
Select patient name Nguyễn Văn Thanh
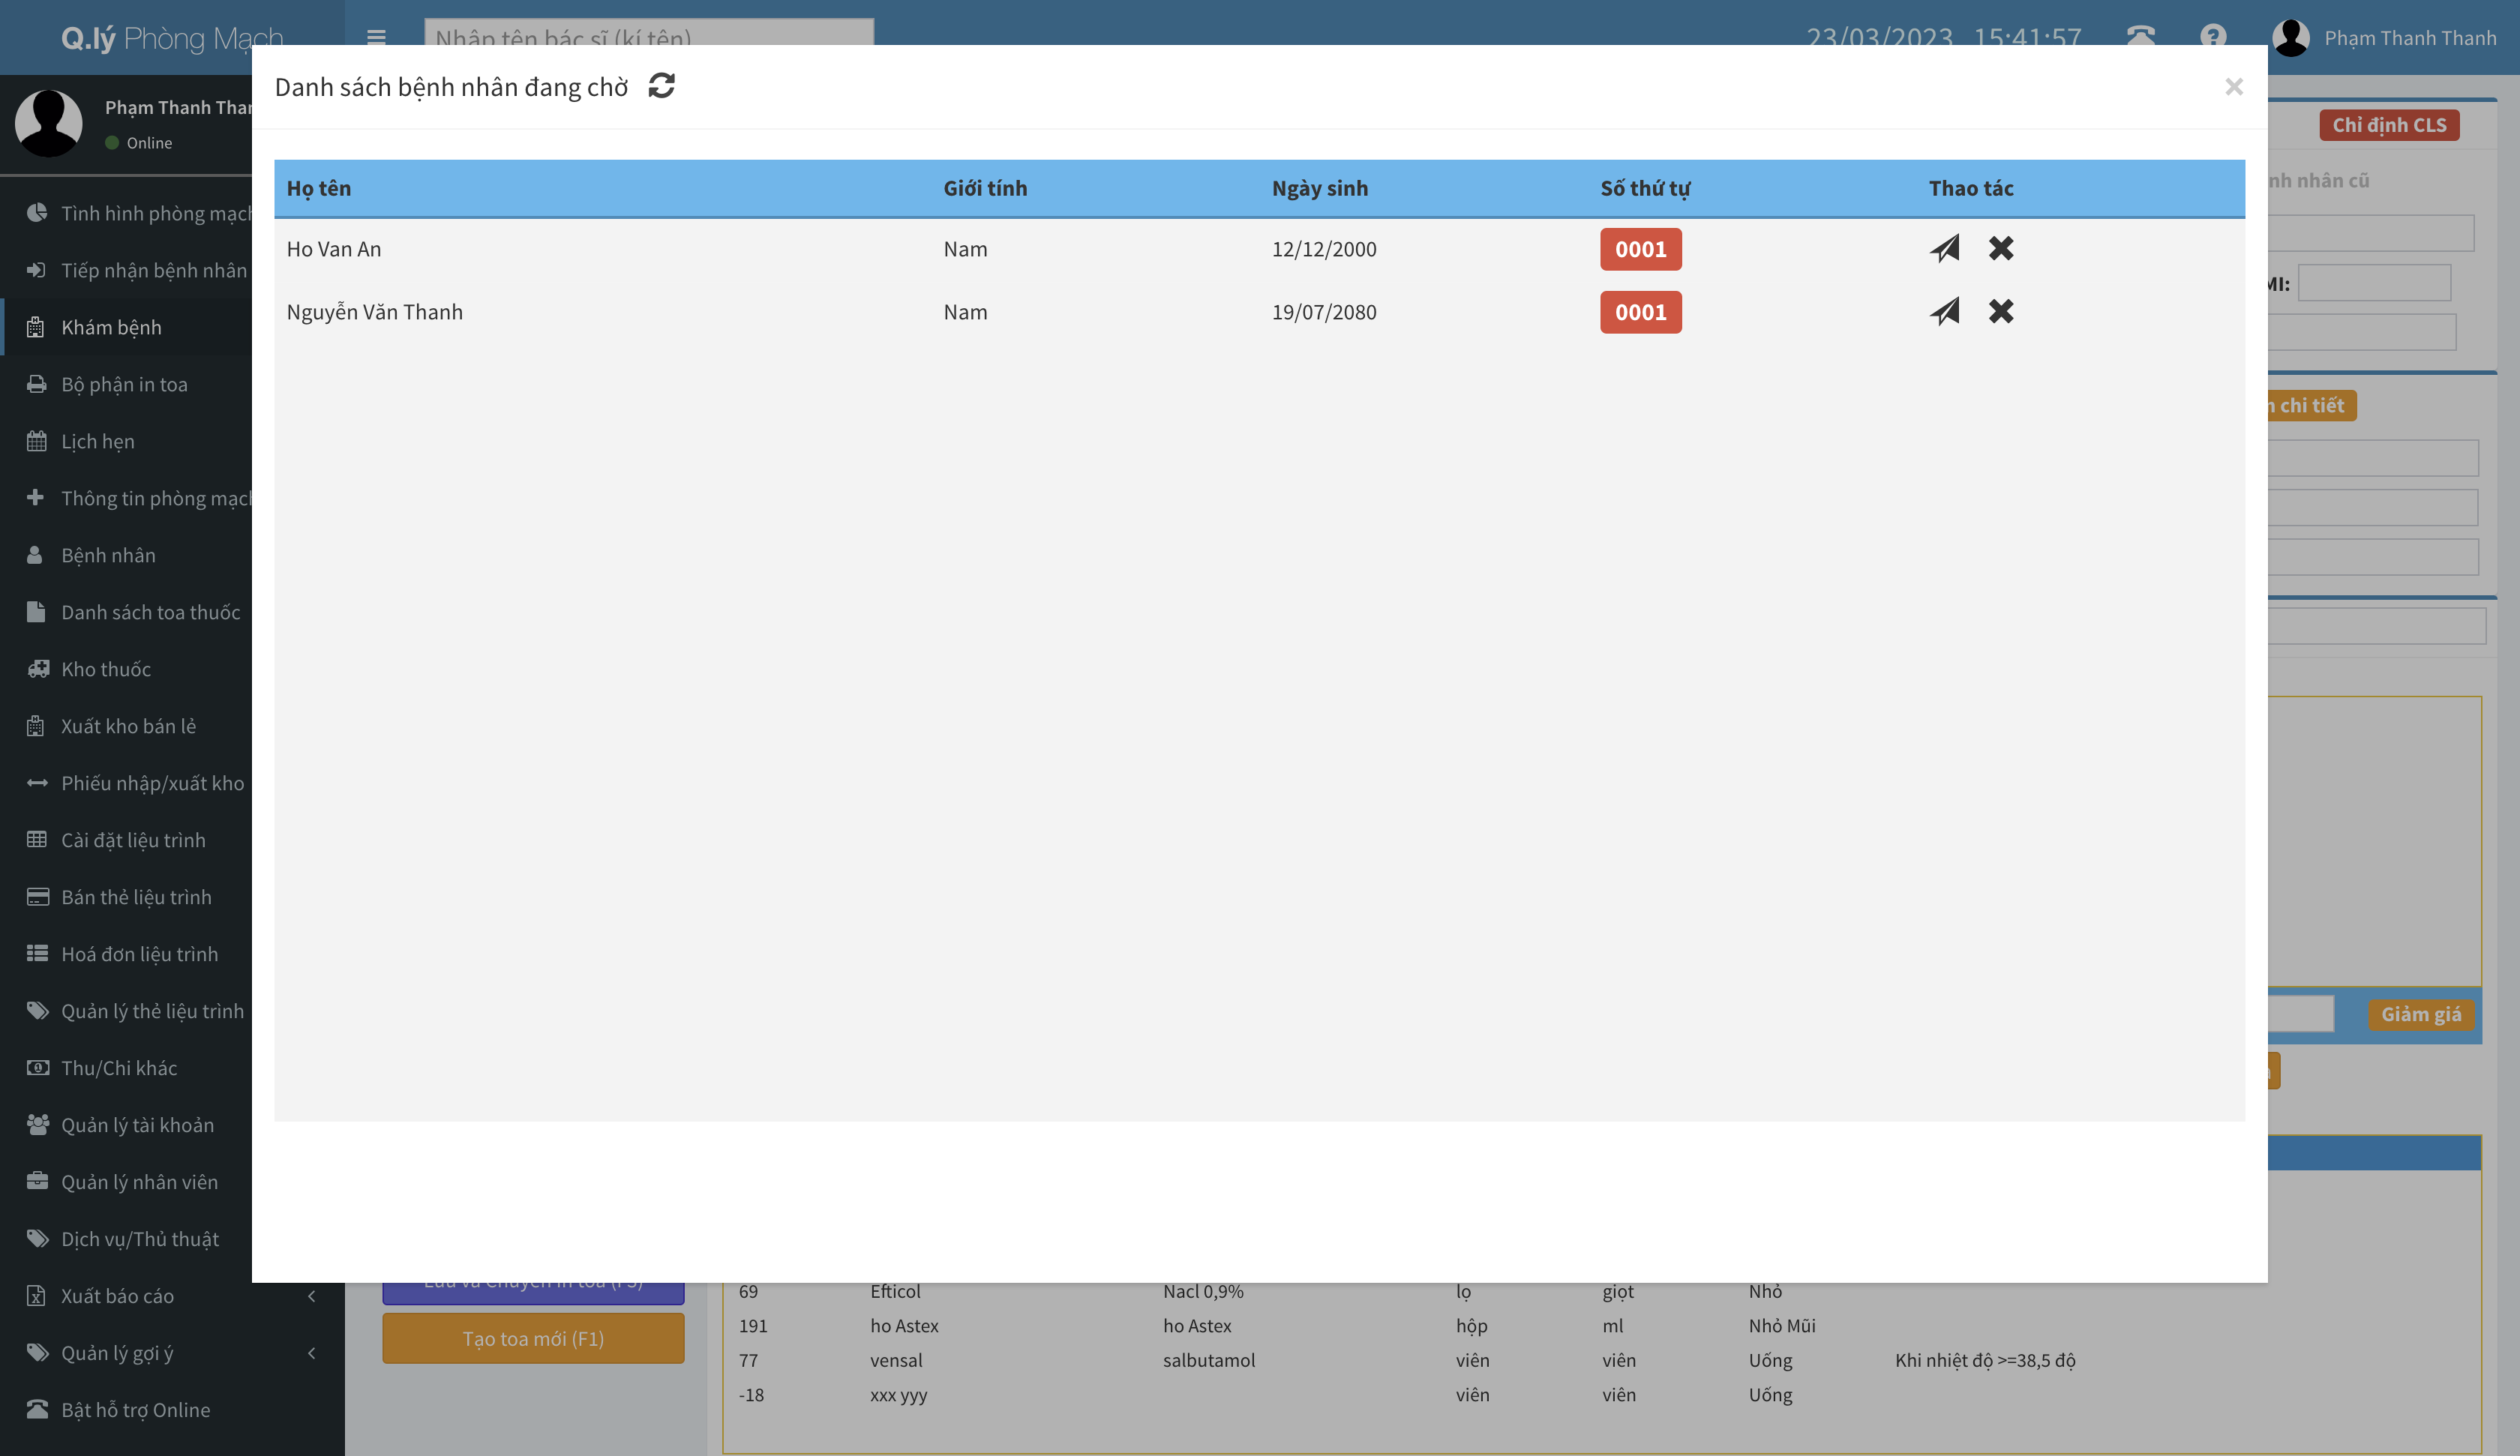pos(374,312)
